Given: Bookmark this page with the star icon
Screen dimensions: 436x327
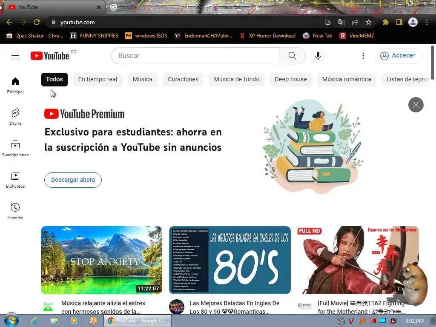Looking at the screenshot, I should tap(369, 22).
